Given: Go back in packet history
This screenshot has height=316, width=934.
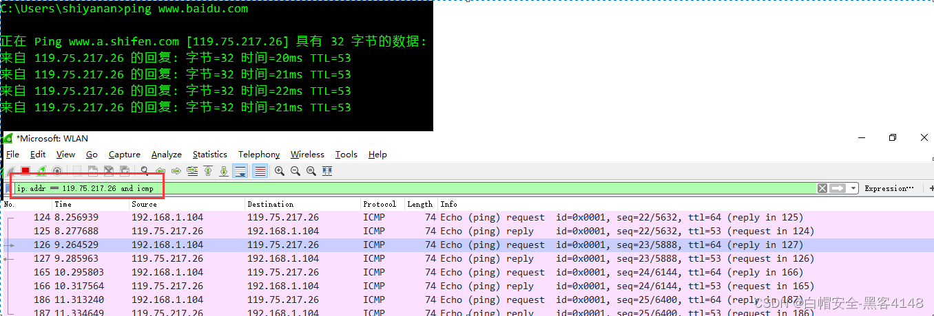Looking at the screenshot, I should tap(160, 171).
